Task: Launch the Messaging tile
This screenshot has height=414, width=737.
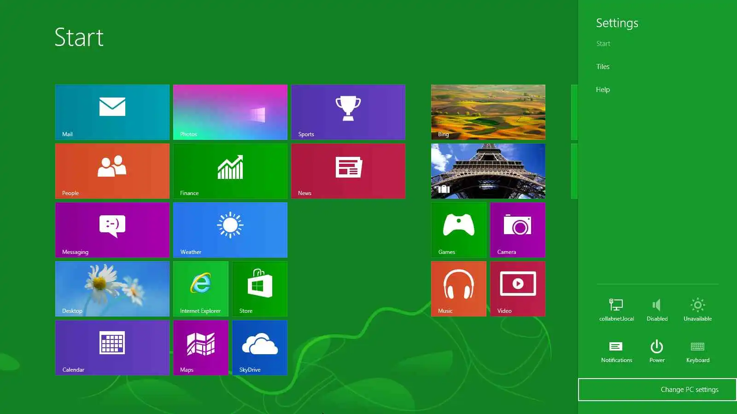Action: pyautogui.click(x=112, y=230)
